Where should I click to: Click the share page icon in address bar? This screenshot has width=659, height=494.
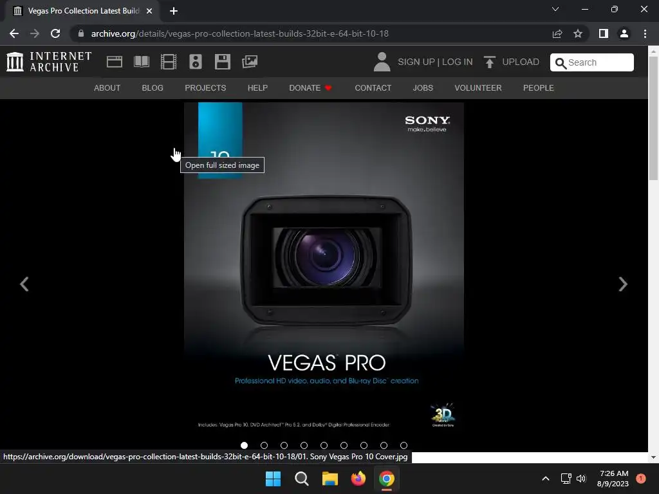[x=557, y=33]
